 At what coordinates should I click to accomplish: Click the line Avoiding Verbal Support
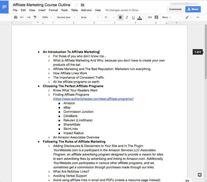[x=70, y=176]
